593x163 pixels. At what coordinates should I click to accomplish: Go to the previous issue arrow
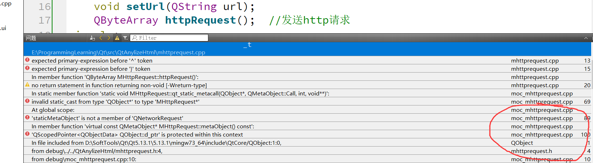click(101, 38)
